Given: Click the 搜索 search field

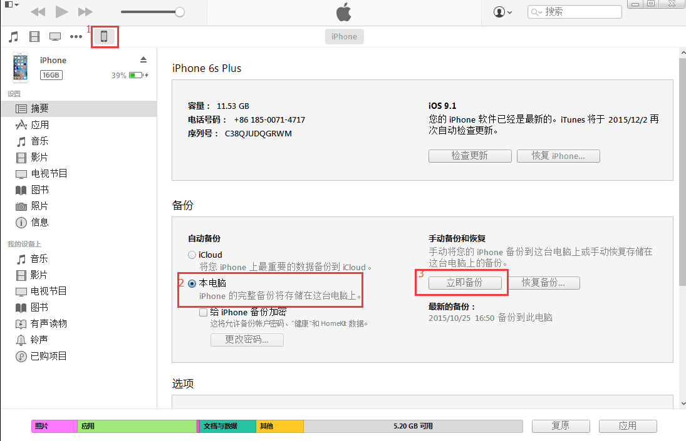Looking at the screenshot, I should click(575, 12).
